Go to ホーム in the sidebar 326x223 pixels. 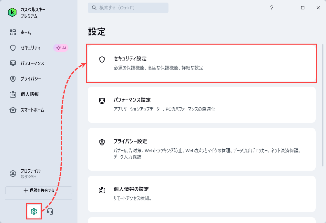point(26,32)
